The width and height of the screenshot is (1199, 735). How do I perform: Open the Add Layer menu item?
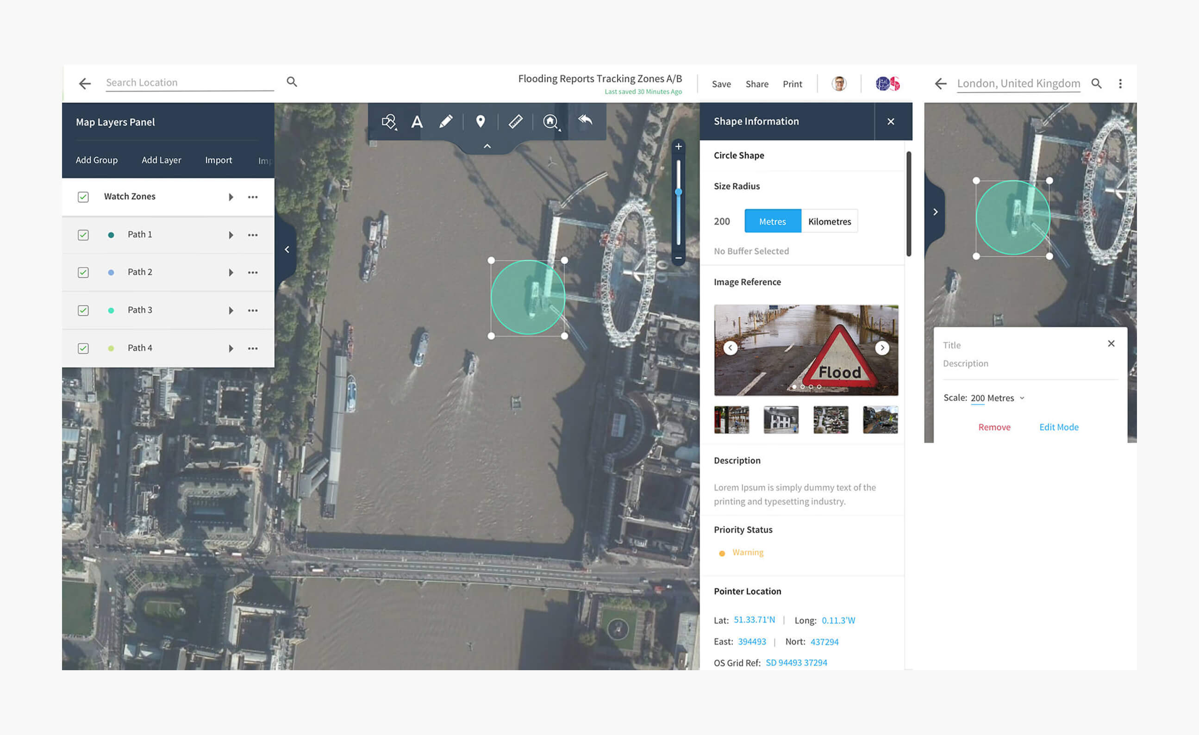[161, 160]
